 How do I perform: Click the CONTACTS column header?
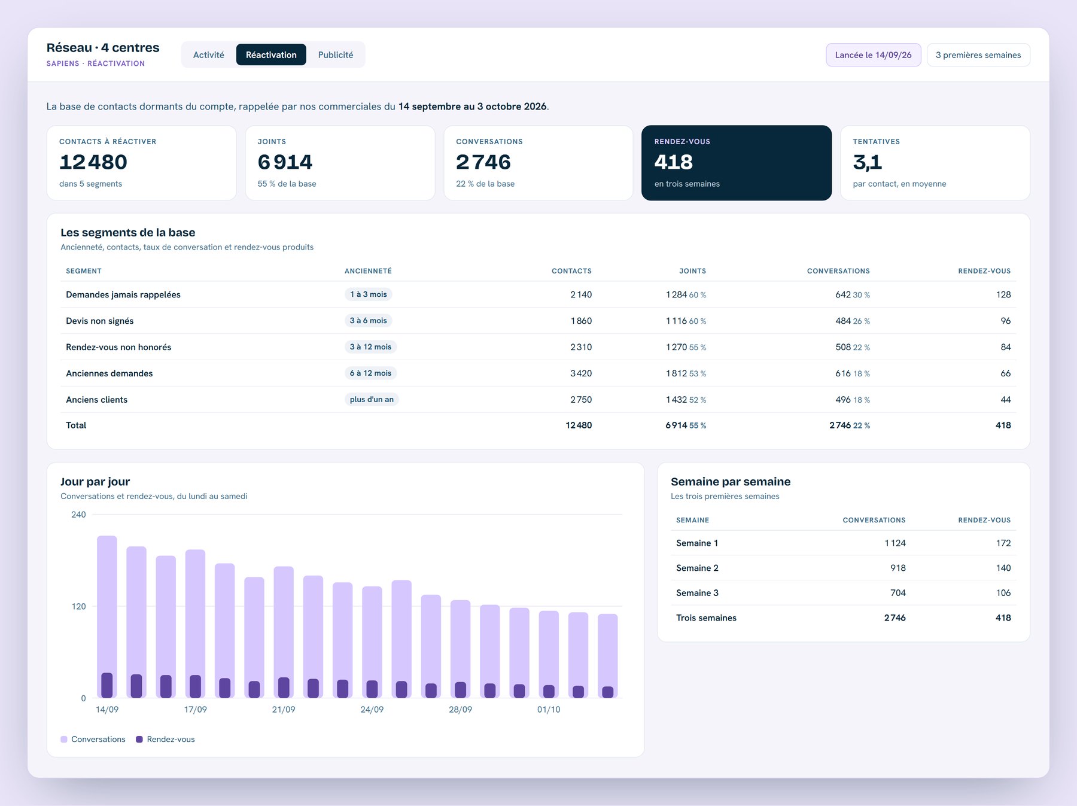(571, 271)
